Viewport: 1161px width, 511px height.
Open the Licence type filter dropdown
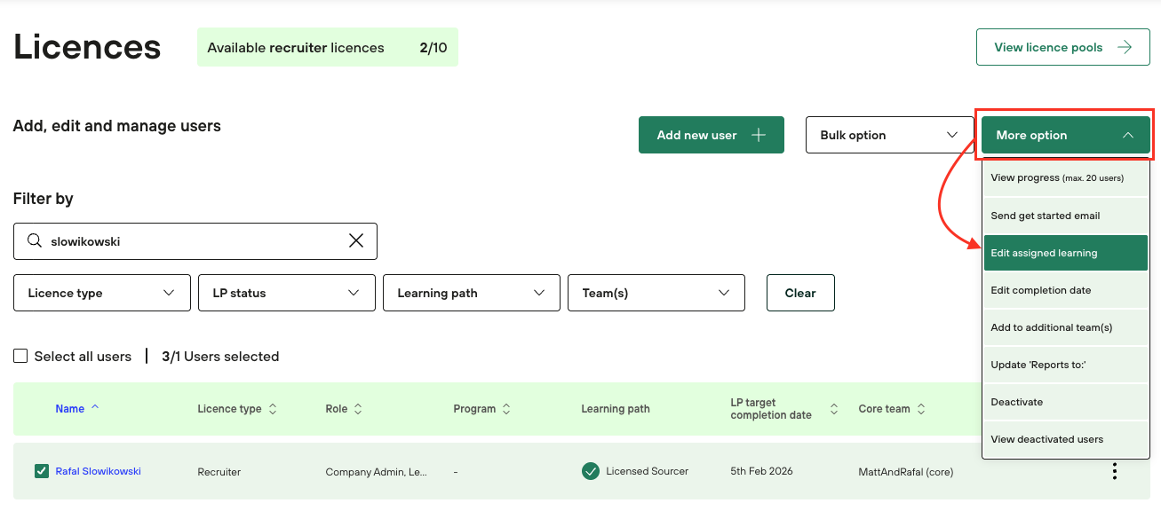102,293
